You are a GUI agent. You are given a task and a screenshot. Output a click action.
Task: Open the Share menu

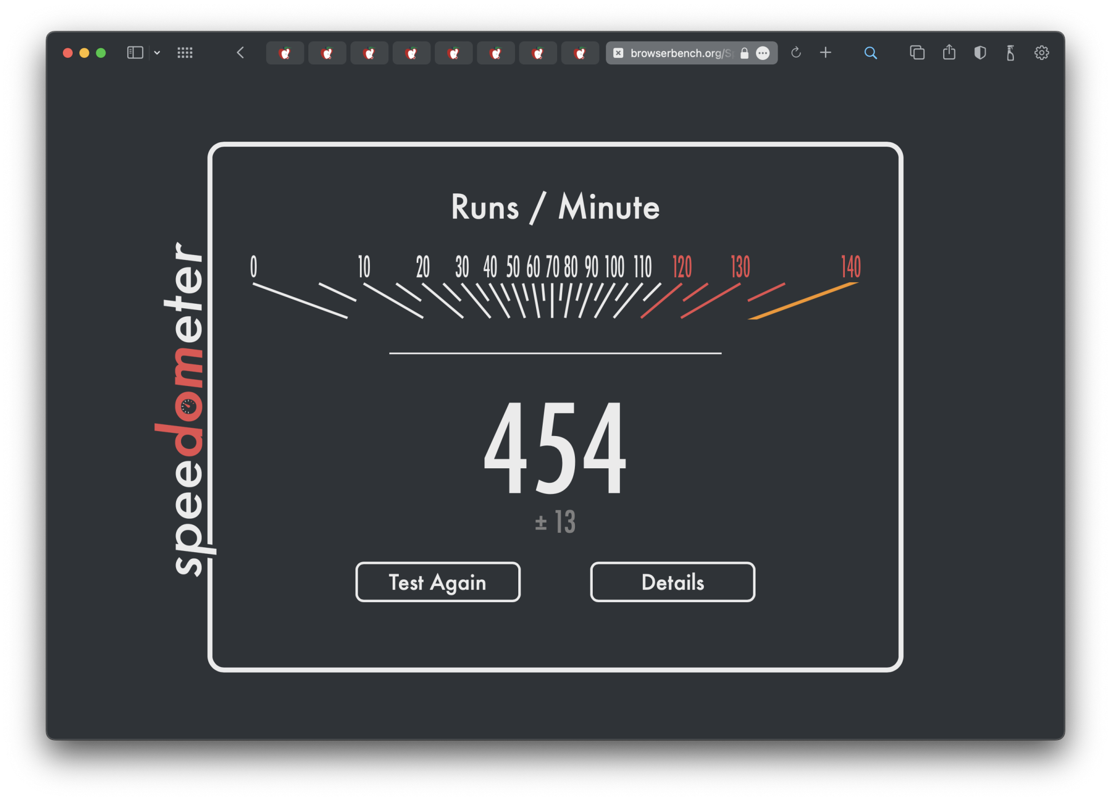(x=949, y=52)
